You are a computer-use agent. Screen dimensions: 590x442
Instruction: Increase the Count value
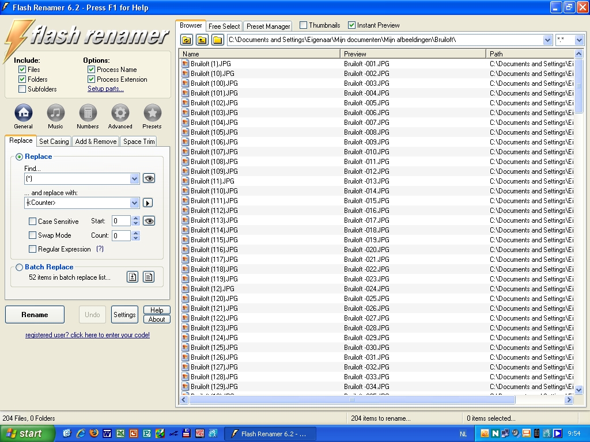pos(136,233)
